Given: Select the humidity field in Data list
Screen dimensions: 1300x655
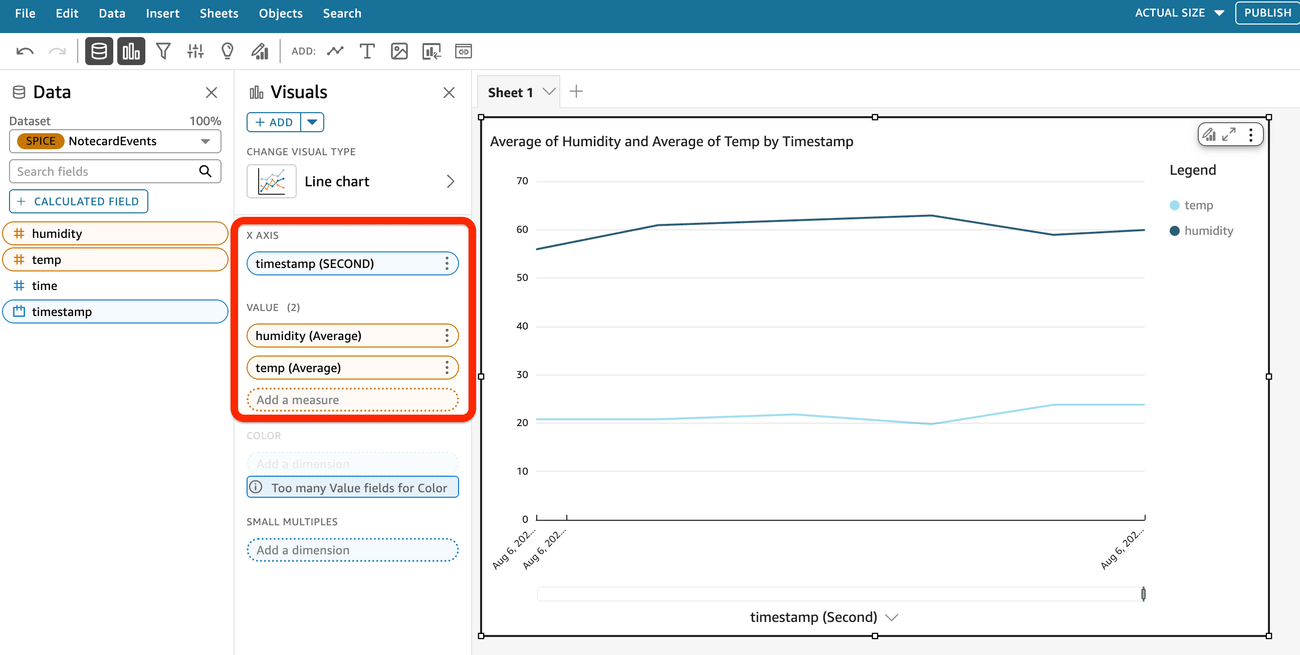Looking at the screenshot, I should pyautogui.click(x=115, y=233).
